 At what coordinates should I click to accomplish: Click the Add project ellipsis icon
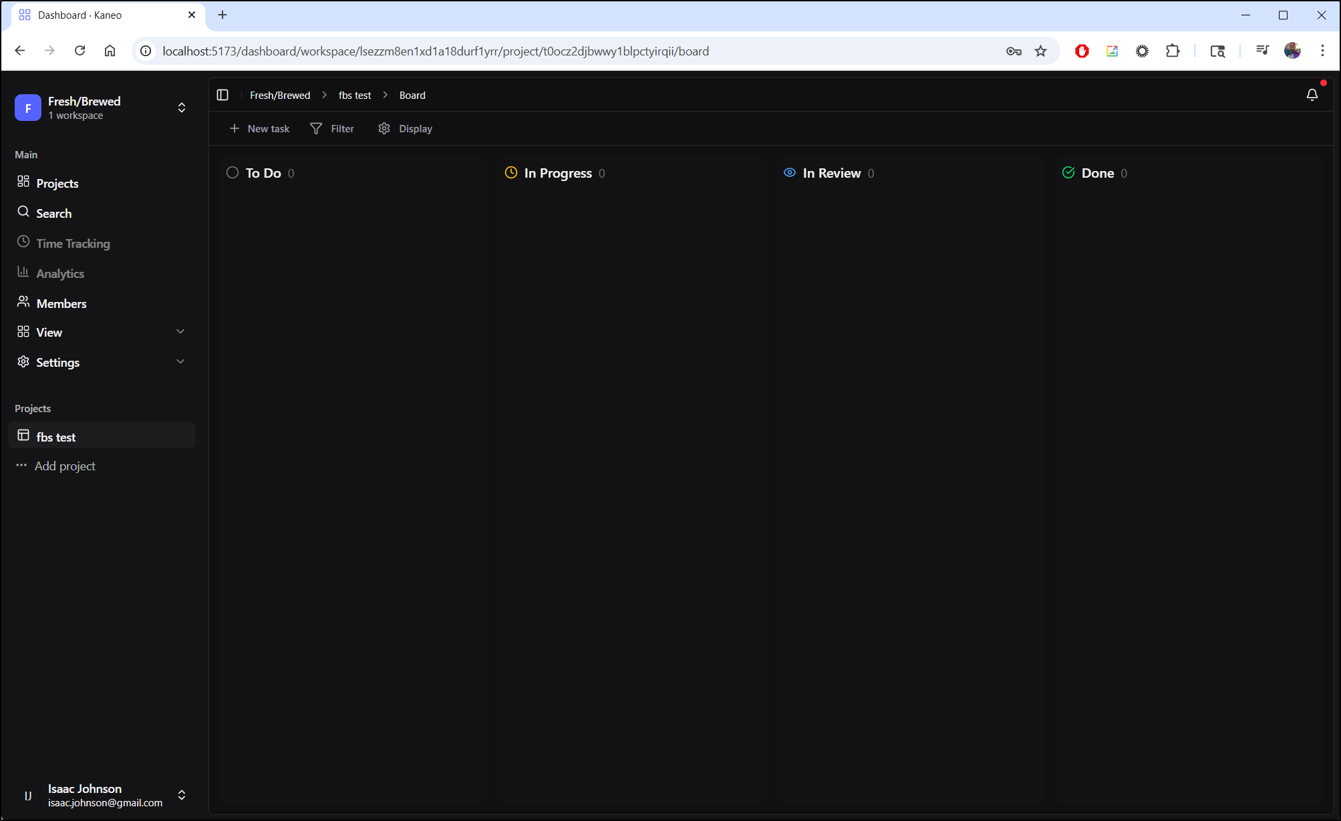[x=21, y=465]
